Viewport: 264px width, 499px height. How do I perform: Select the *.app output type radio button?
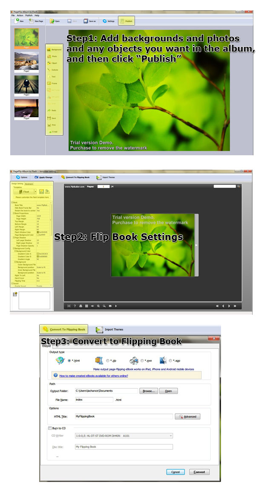171,360
